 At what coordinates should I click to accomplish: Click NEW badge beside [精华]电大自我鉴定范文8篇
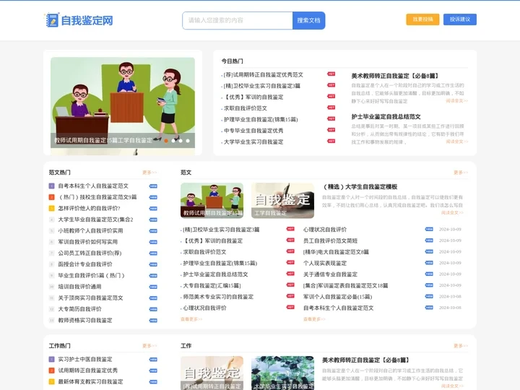click(x=429, y=251)
